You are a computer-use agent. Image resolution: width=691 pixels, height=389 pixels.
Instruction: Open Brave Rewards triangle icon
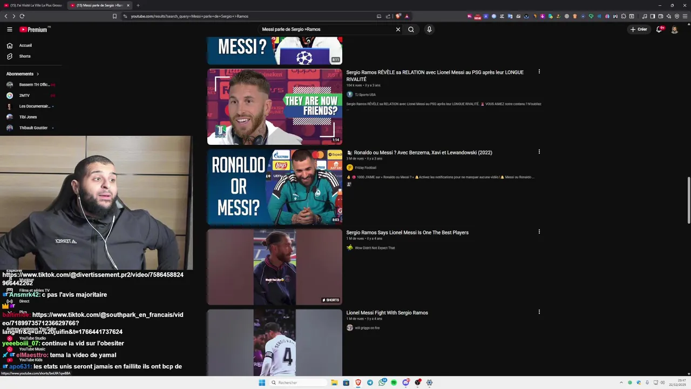coord(407,16)
